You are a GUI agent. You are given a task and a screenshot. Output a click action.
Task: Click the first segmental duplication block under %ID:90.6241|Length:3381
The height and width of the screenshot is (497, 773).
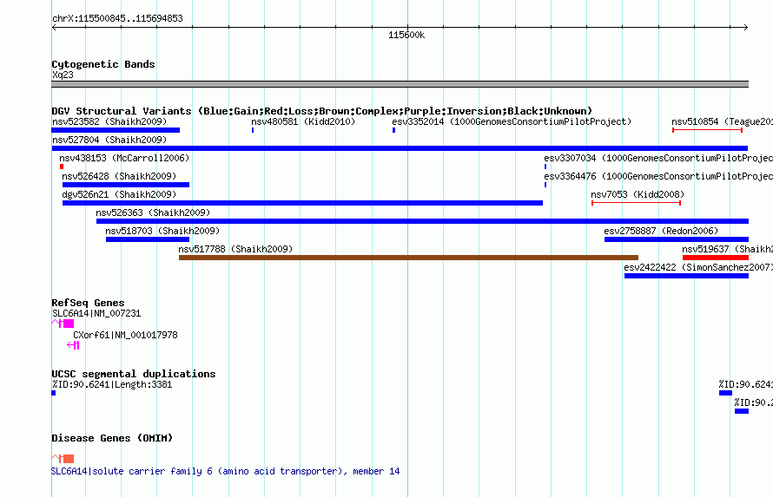click(54, 393)
